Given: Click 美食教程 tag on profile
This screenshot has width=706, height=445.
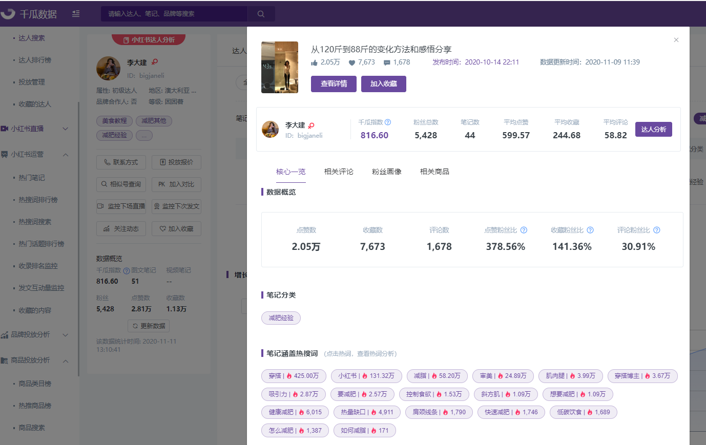Looking at the screenshot, I should click(x=114, y=121).
